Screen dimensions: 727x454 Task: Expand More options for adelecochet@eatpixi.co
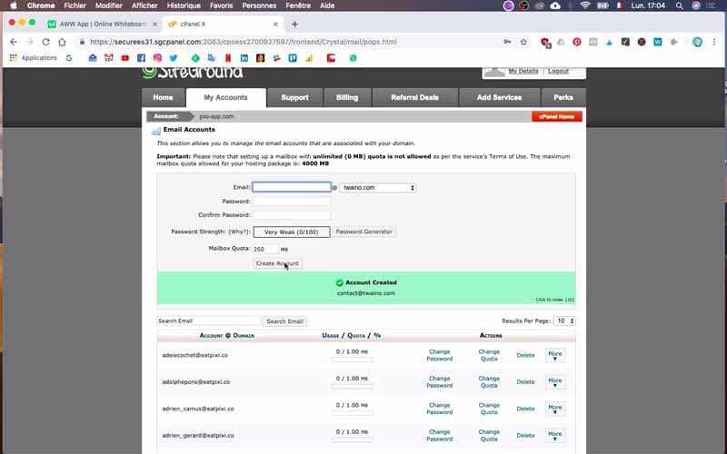[554, 355]
